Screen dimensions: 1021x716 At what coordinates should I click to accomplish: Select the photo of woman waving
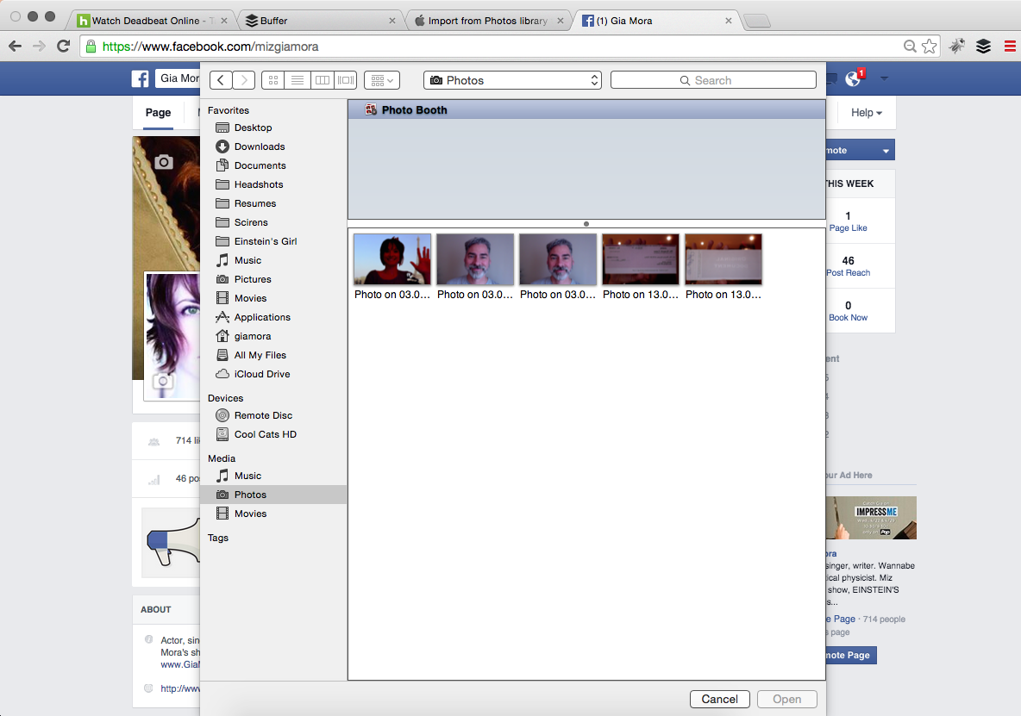(x=392, y=258)
